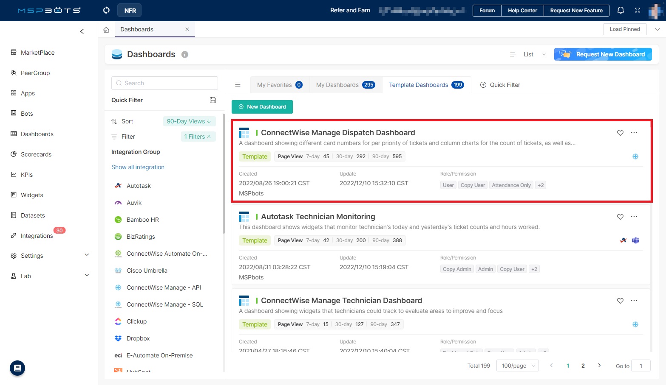Collapse the left sidebar with arrow
The width and height of the screenshot is (666, 385).
pos(82,31)
